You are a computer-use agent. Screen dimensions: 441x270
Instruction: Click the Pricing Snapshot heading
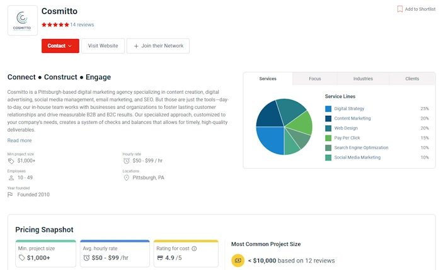[x=44, y=230]
